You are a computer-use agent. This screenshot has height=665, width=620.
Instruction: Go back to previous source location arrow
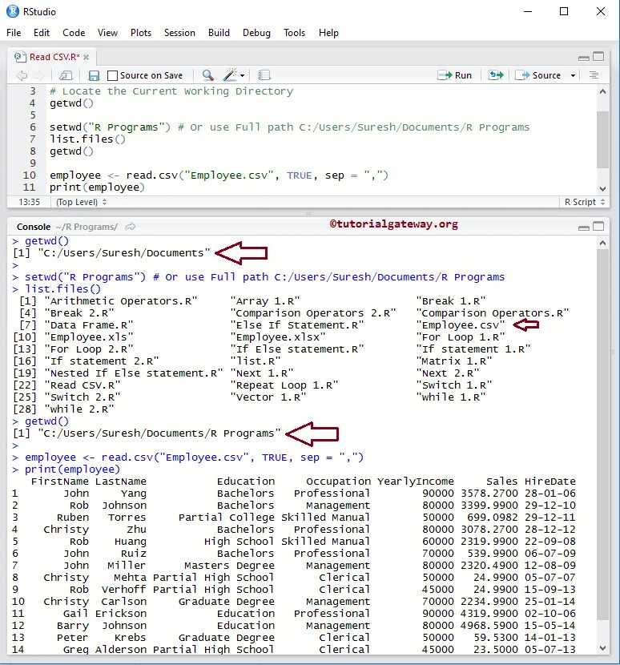click(21, 75)
